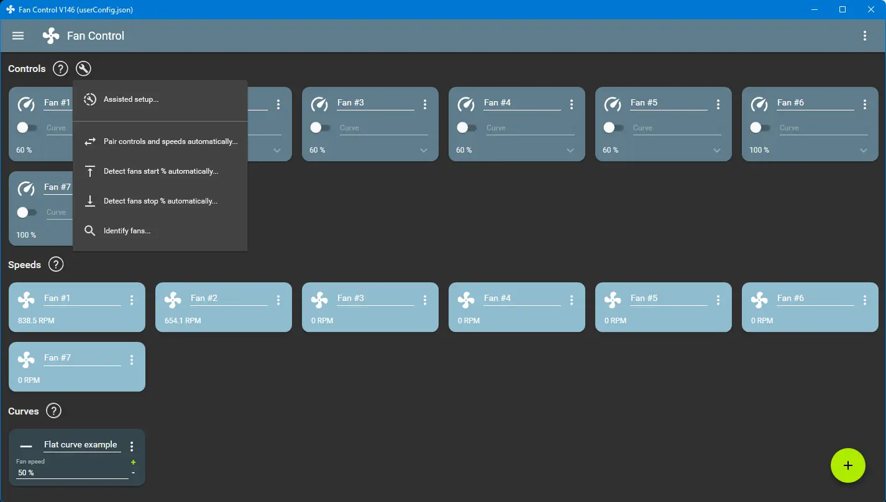Expand the partially hidden Fan #2 control chevron

(277, 151)
